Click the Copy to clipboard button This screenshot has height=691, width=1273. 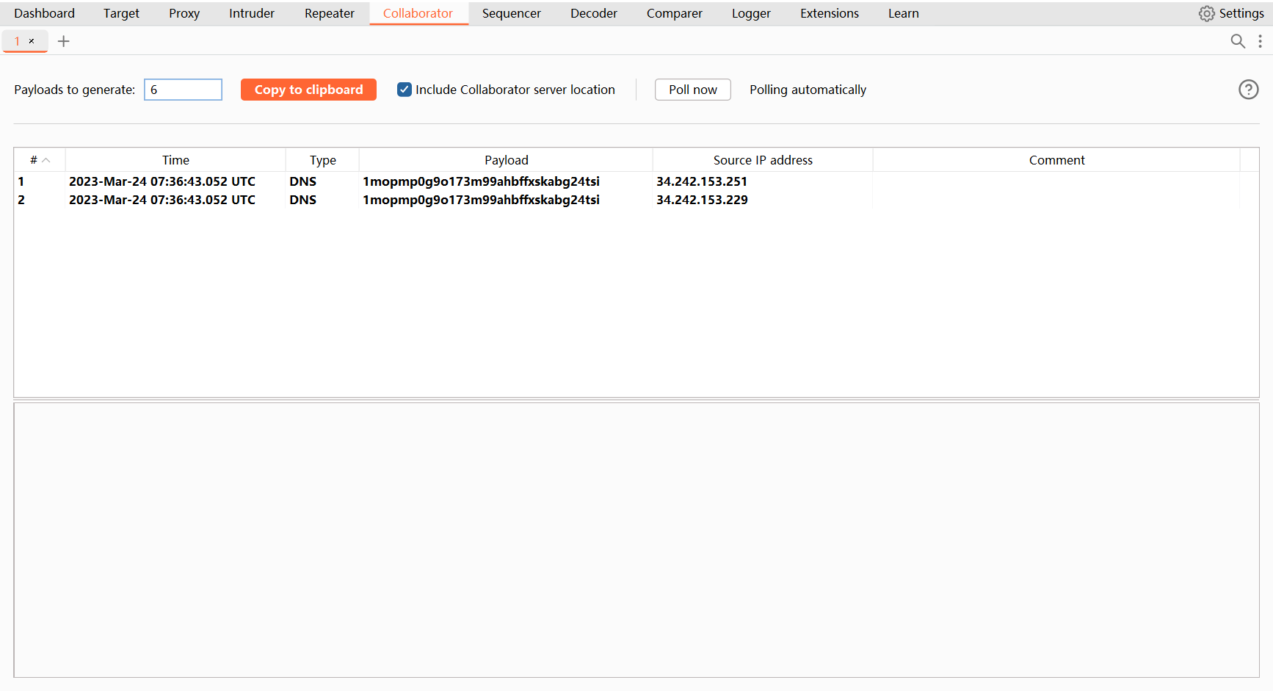point(308,90)
